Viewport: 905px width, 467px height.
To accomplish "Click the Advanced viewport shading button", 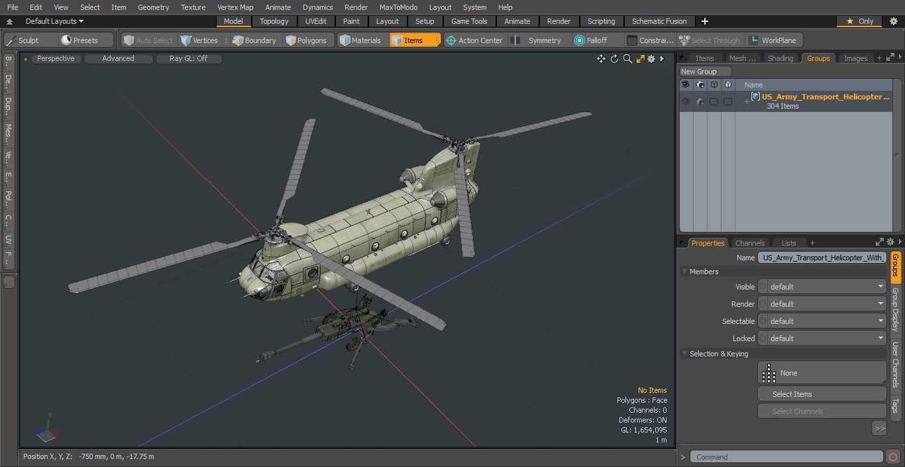I will (119, 59).
